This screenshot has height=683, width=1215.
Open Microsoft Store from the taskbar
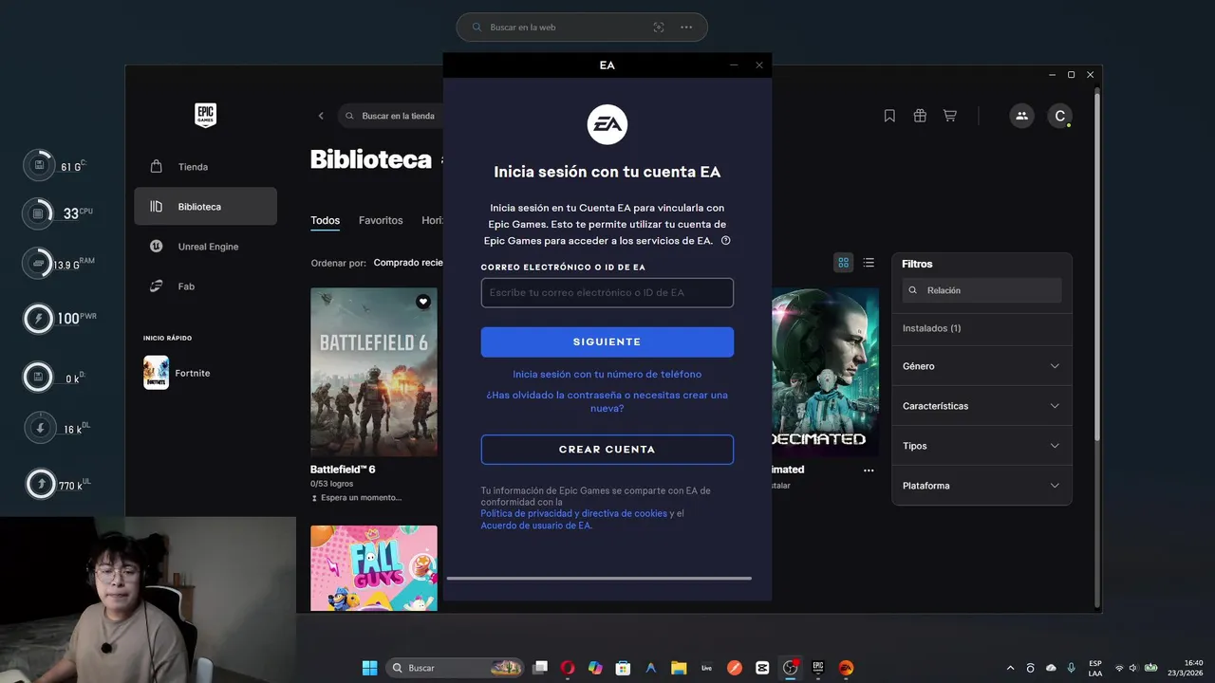click(623, 668)
